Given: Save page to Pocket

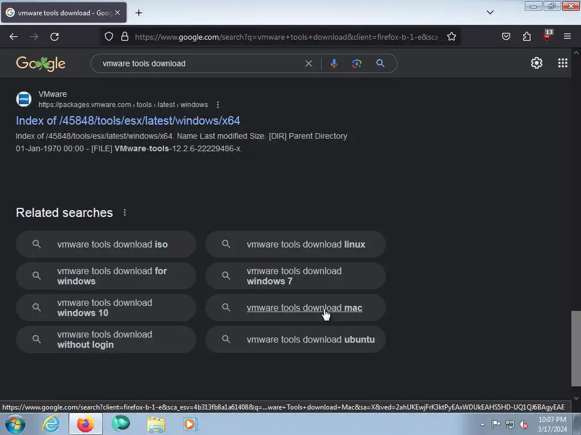Looking at the screenshot, I should pyautogui.click(x=506, y=37).
